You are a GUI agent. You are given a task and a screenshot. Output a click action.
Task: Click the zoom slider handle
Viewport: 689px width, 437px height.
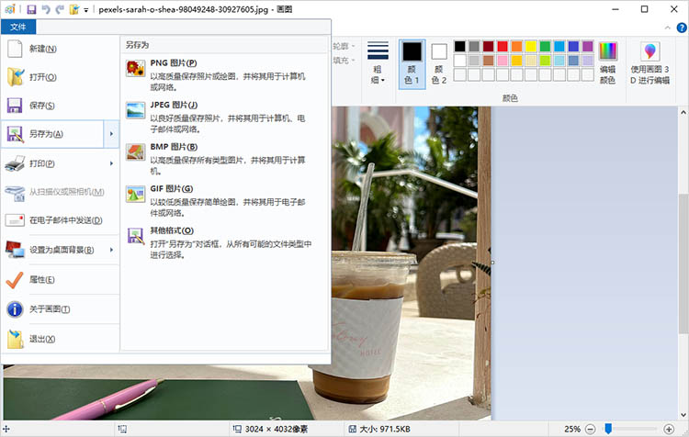tap(608, 429)
